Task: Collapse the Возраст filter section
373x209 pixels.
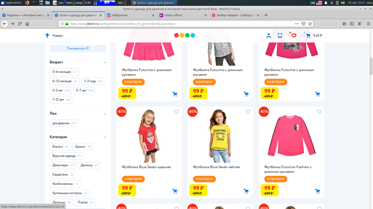Action: click(105, 62)
